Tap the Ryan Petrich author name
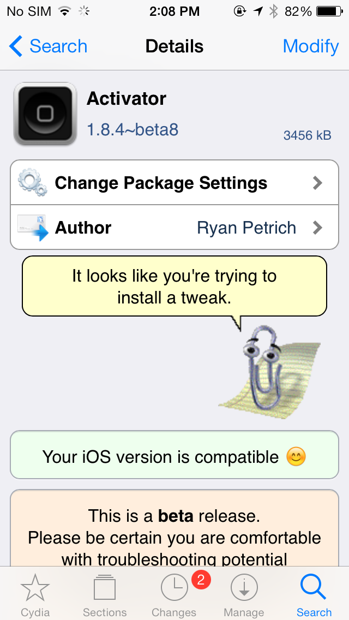Screen dimensions: 349x620 click(x=246, y=228)
